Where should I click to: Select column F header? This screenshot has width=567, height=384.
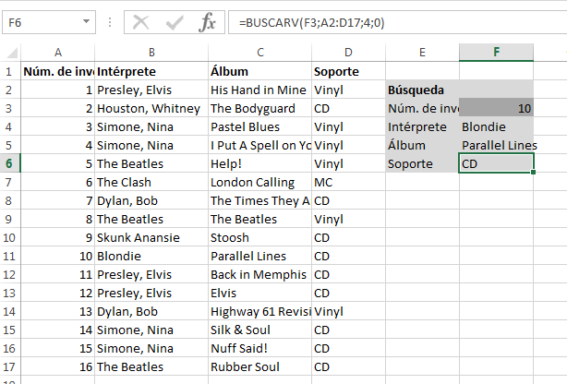pyautogui.click(x=496, y=53)
